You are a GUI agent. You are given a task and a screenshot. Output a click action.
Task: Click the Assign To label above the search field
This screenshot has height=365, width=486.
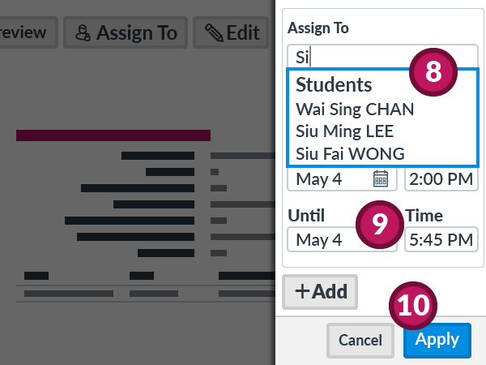coord(318,28)
